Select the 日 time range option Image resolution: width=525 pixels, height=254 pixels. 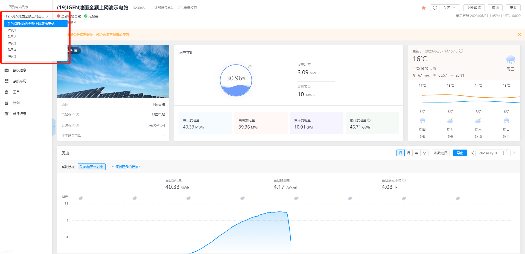[400, 153]
